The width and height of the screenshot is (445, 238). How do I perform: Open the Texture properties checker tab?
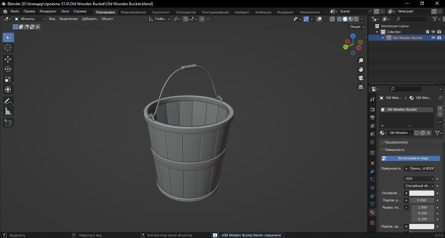coord(372,223)
